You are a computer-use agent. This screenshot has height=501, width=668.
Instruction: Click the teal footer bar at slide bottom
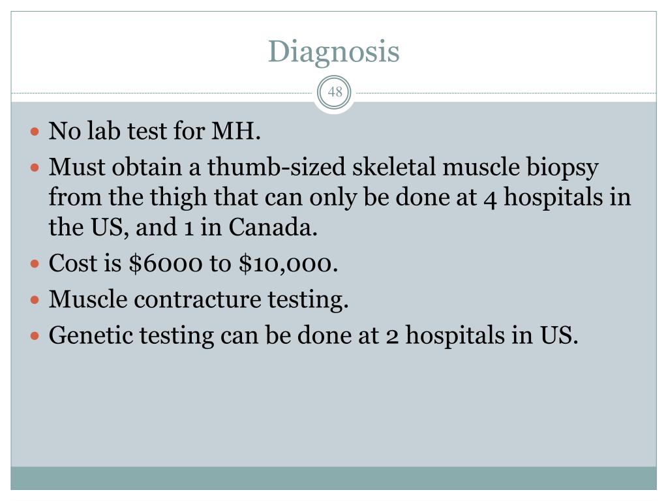point(333,478)
